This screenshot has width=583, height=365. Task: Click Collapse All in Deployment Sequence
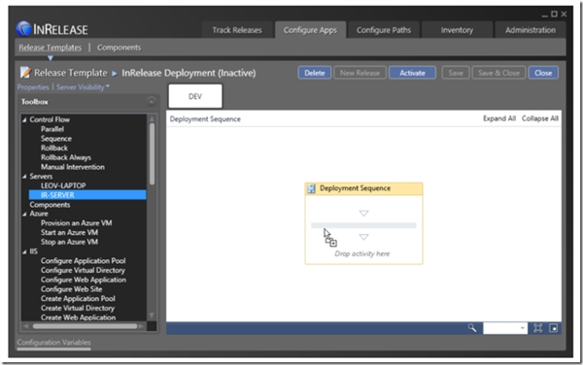540,118
